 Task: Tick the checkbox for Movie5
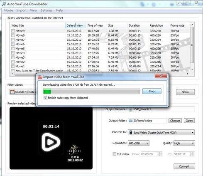(13, 49)
